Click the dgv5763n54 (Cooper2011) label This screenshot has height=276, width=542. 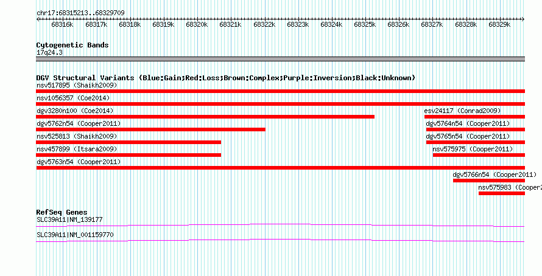pos(79,162)
